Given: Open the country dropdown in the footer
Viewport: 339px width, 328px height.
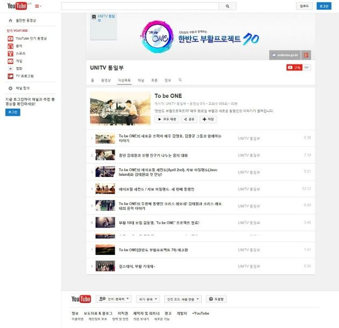Looking at the screenshot, I should point(148,299).
